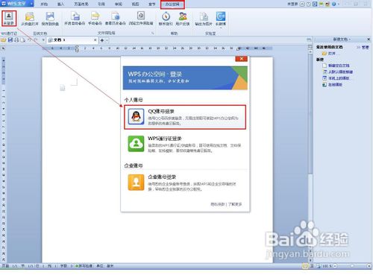Click the zoom out minus button in status bar
Image resolution: width=373 pixels, height=275 pixels.
coord(335,266)
